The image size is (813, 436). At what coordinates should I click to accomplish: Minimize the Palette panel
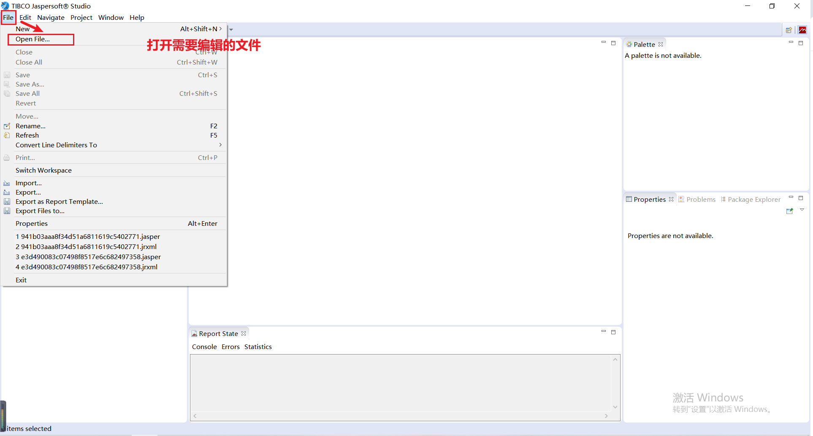pos(791,42)
